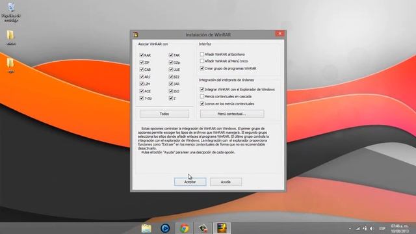Toggle the LZH association checkbox
The height and width of the screenshot is (234, 416).
[142, 84]
